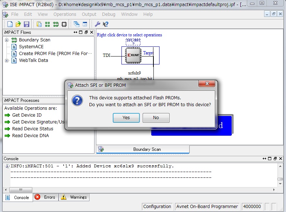The height and width of the screenshot is (212, 286).
Task: Click the console horizontal scrollbar thumb
Action: [21, 190]
